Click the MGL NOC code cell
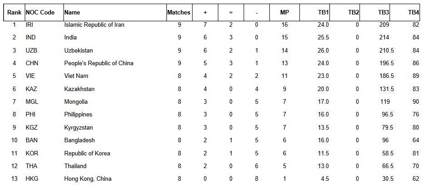Viewport: 430px width, 193px height. 33,102
